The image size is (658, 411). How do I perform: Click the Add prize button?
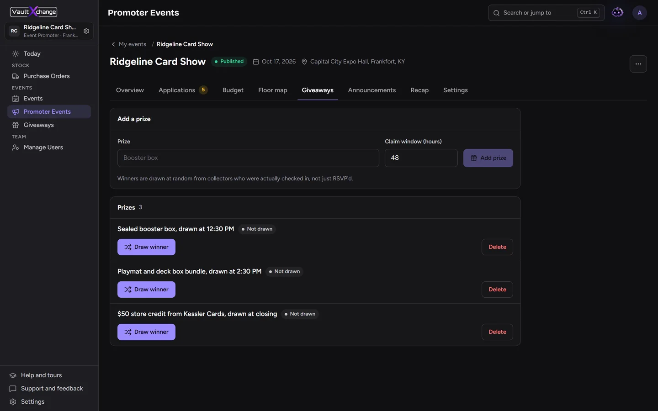point(488,158)
